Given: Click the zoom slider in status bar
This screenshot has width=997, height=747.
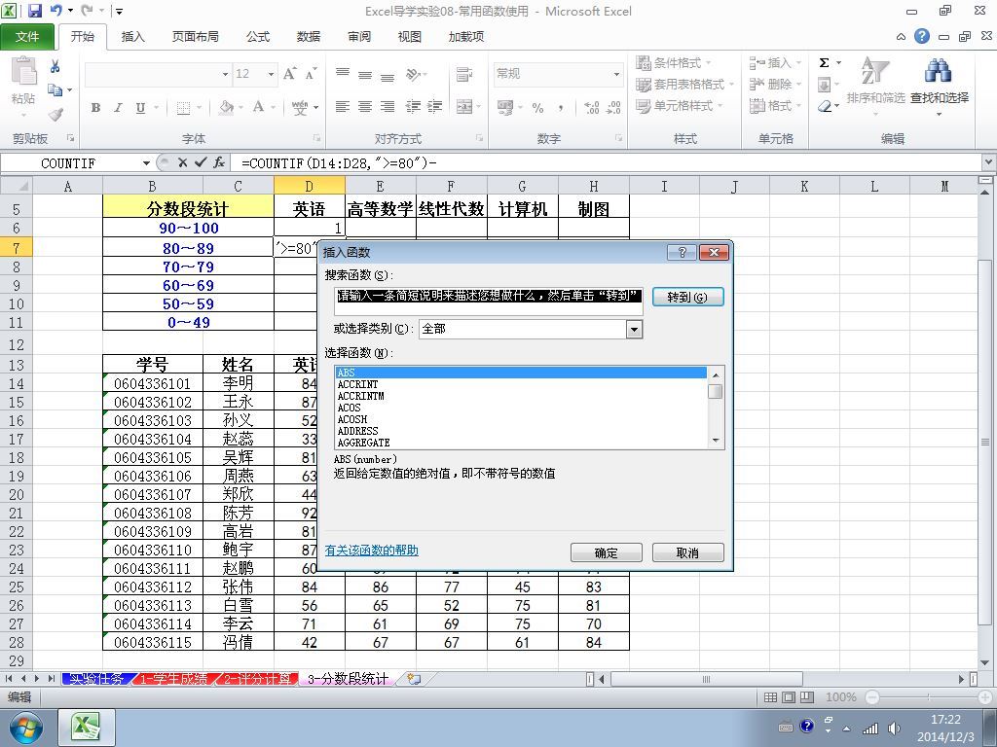Looking at the screenshot, I should (928, 697).
